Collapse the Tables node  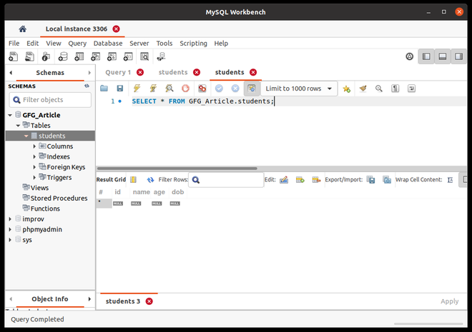(18, 125)
